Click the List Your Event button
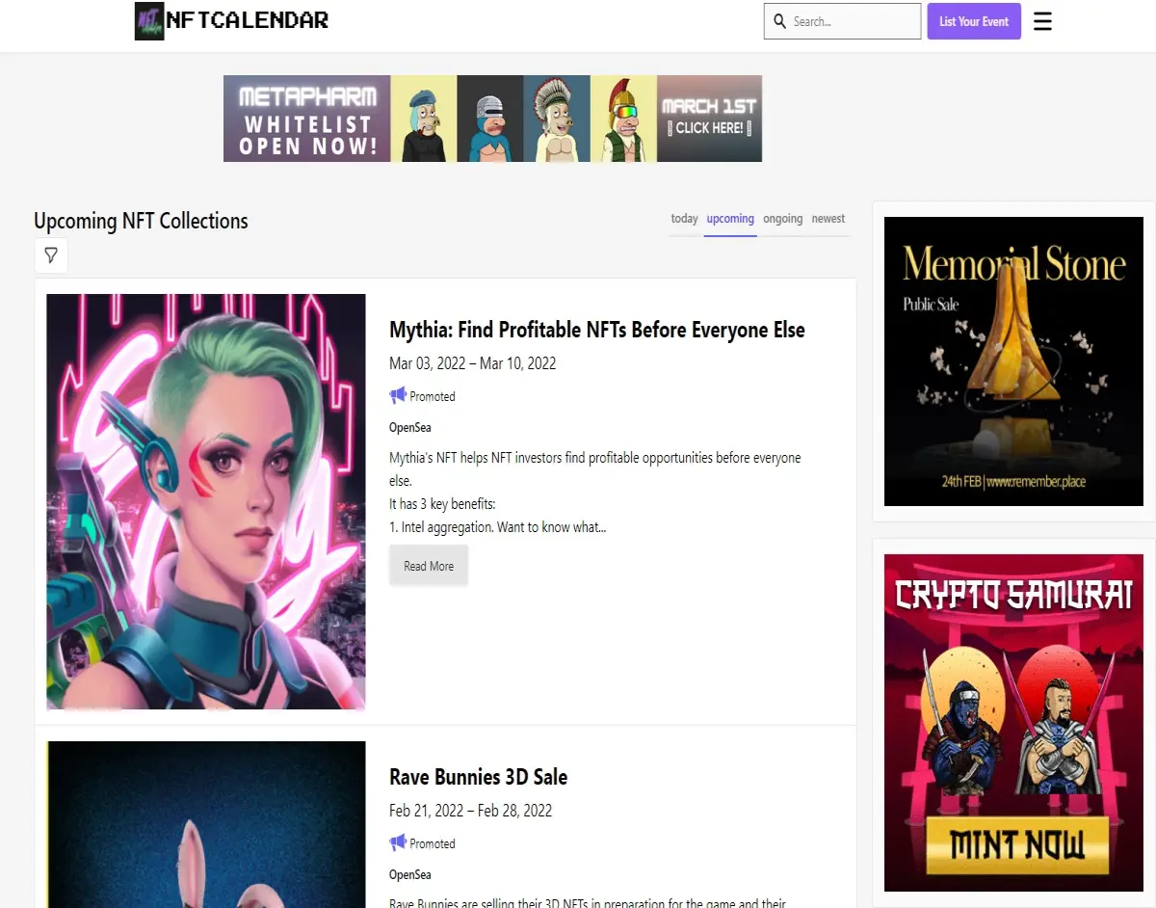The width and height of the screenshot is (1156, 908). [974, 21]
